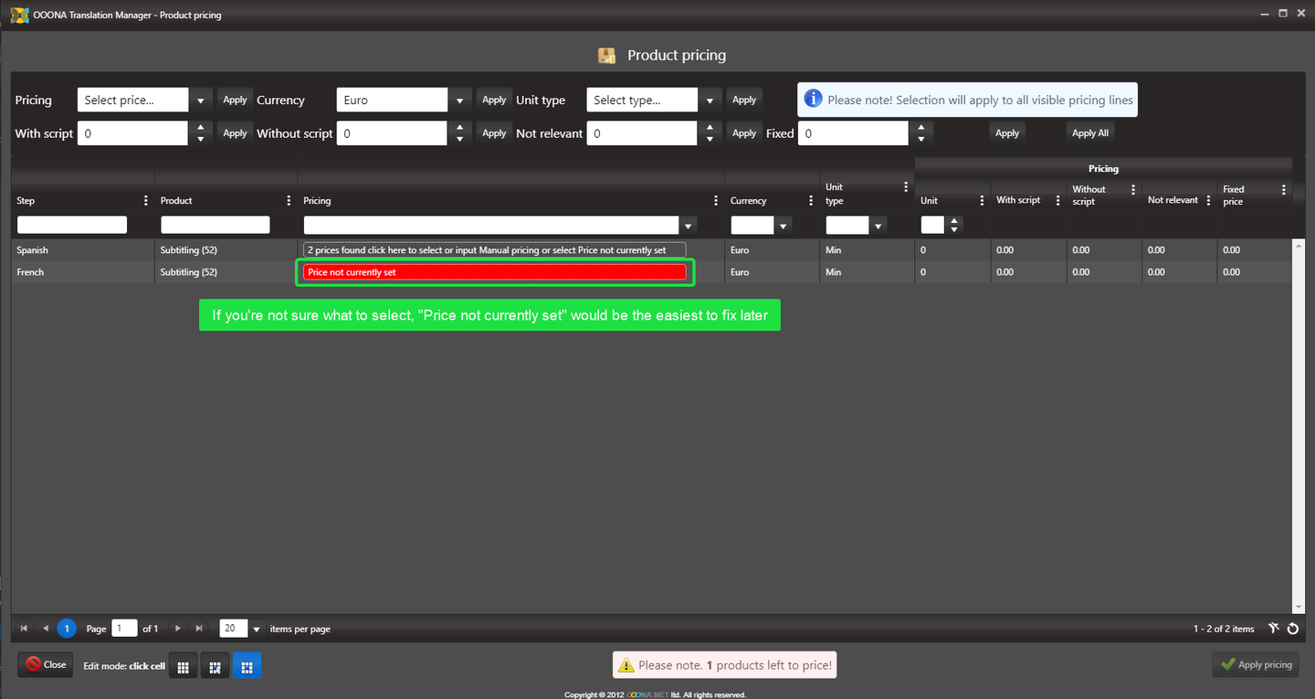1315x699 pixels.
Task: Click the Apply All button
Action: click(1089, 133)
